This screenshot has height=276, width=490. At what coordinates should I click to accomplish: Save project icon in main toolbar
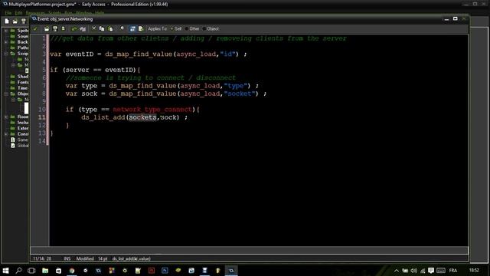24,21
